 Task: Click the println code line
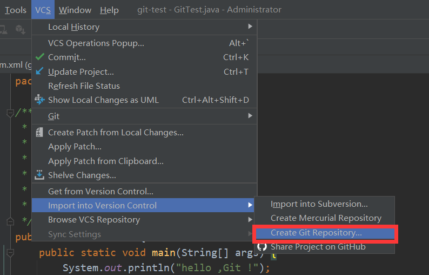(x=166, y=268)
